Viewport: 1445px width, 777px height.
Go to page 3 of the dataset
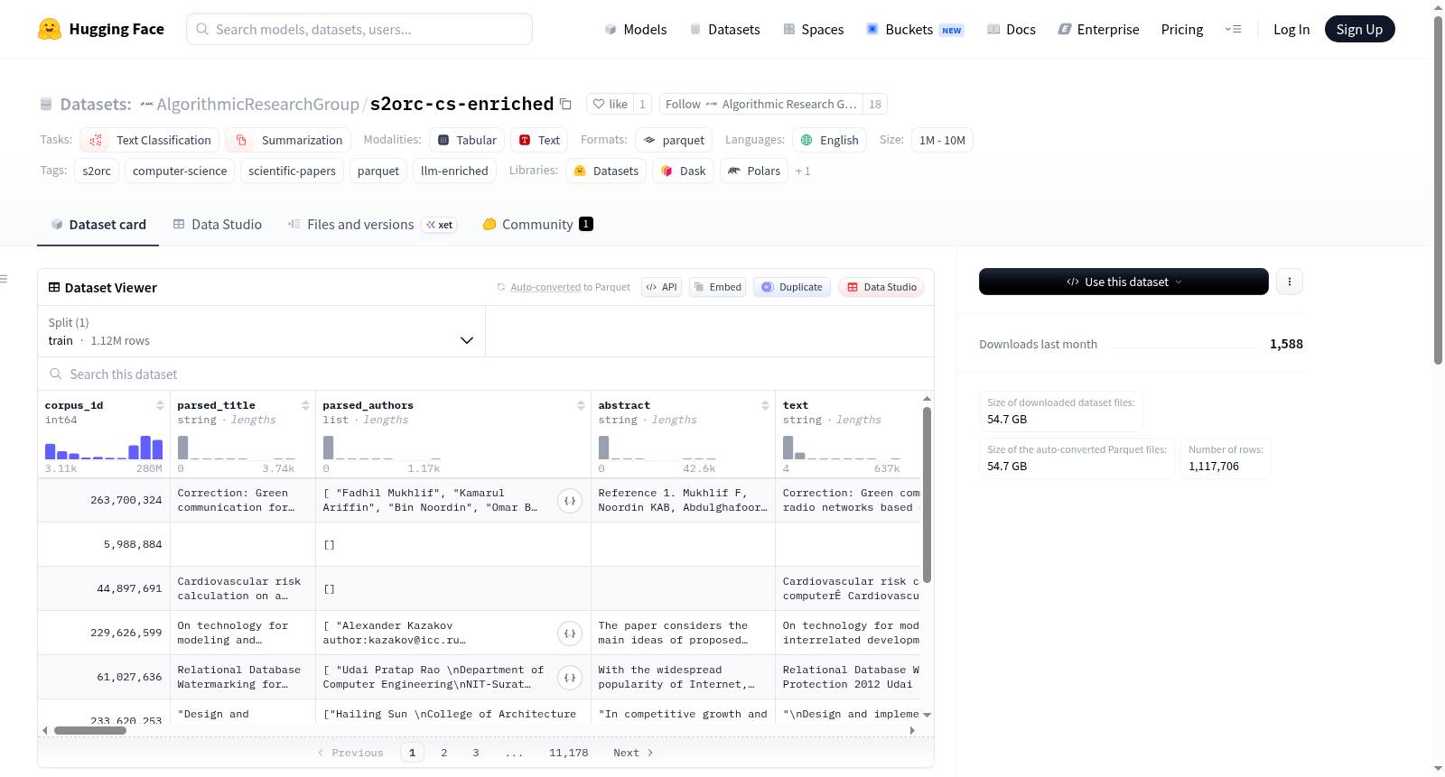click(x=476, y=753)
